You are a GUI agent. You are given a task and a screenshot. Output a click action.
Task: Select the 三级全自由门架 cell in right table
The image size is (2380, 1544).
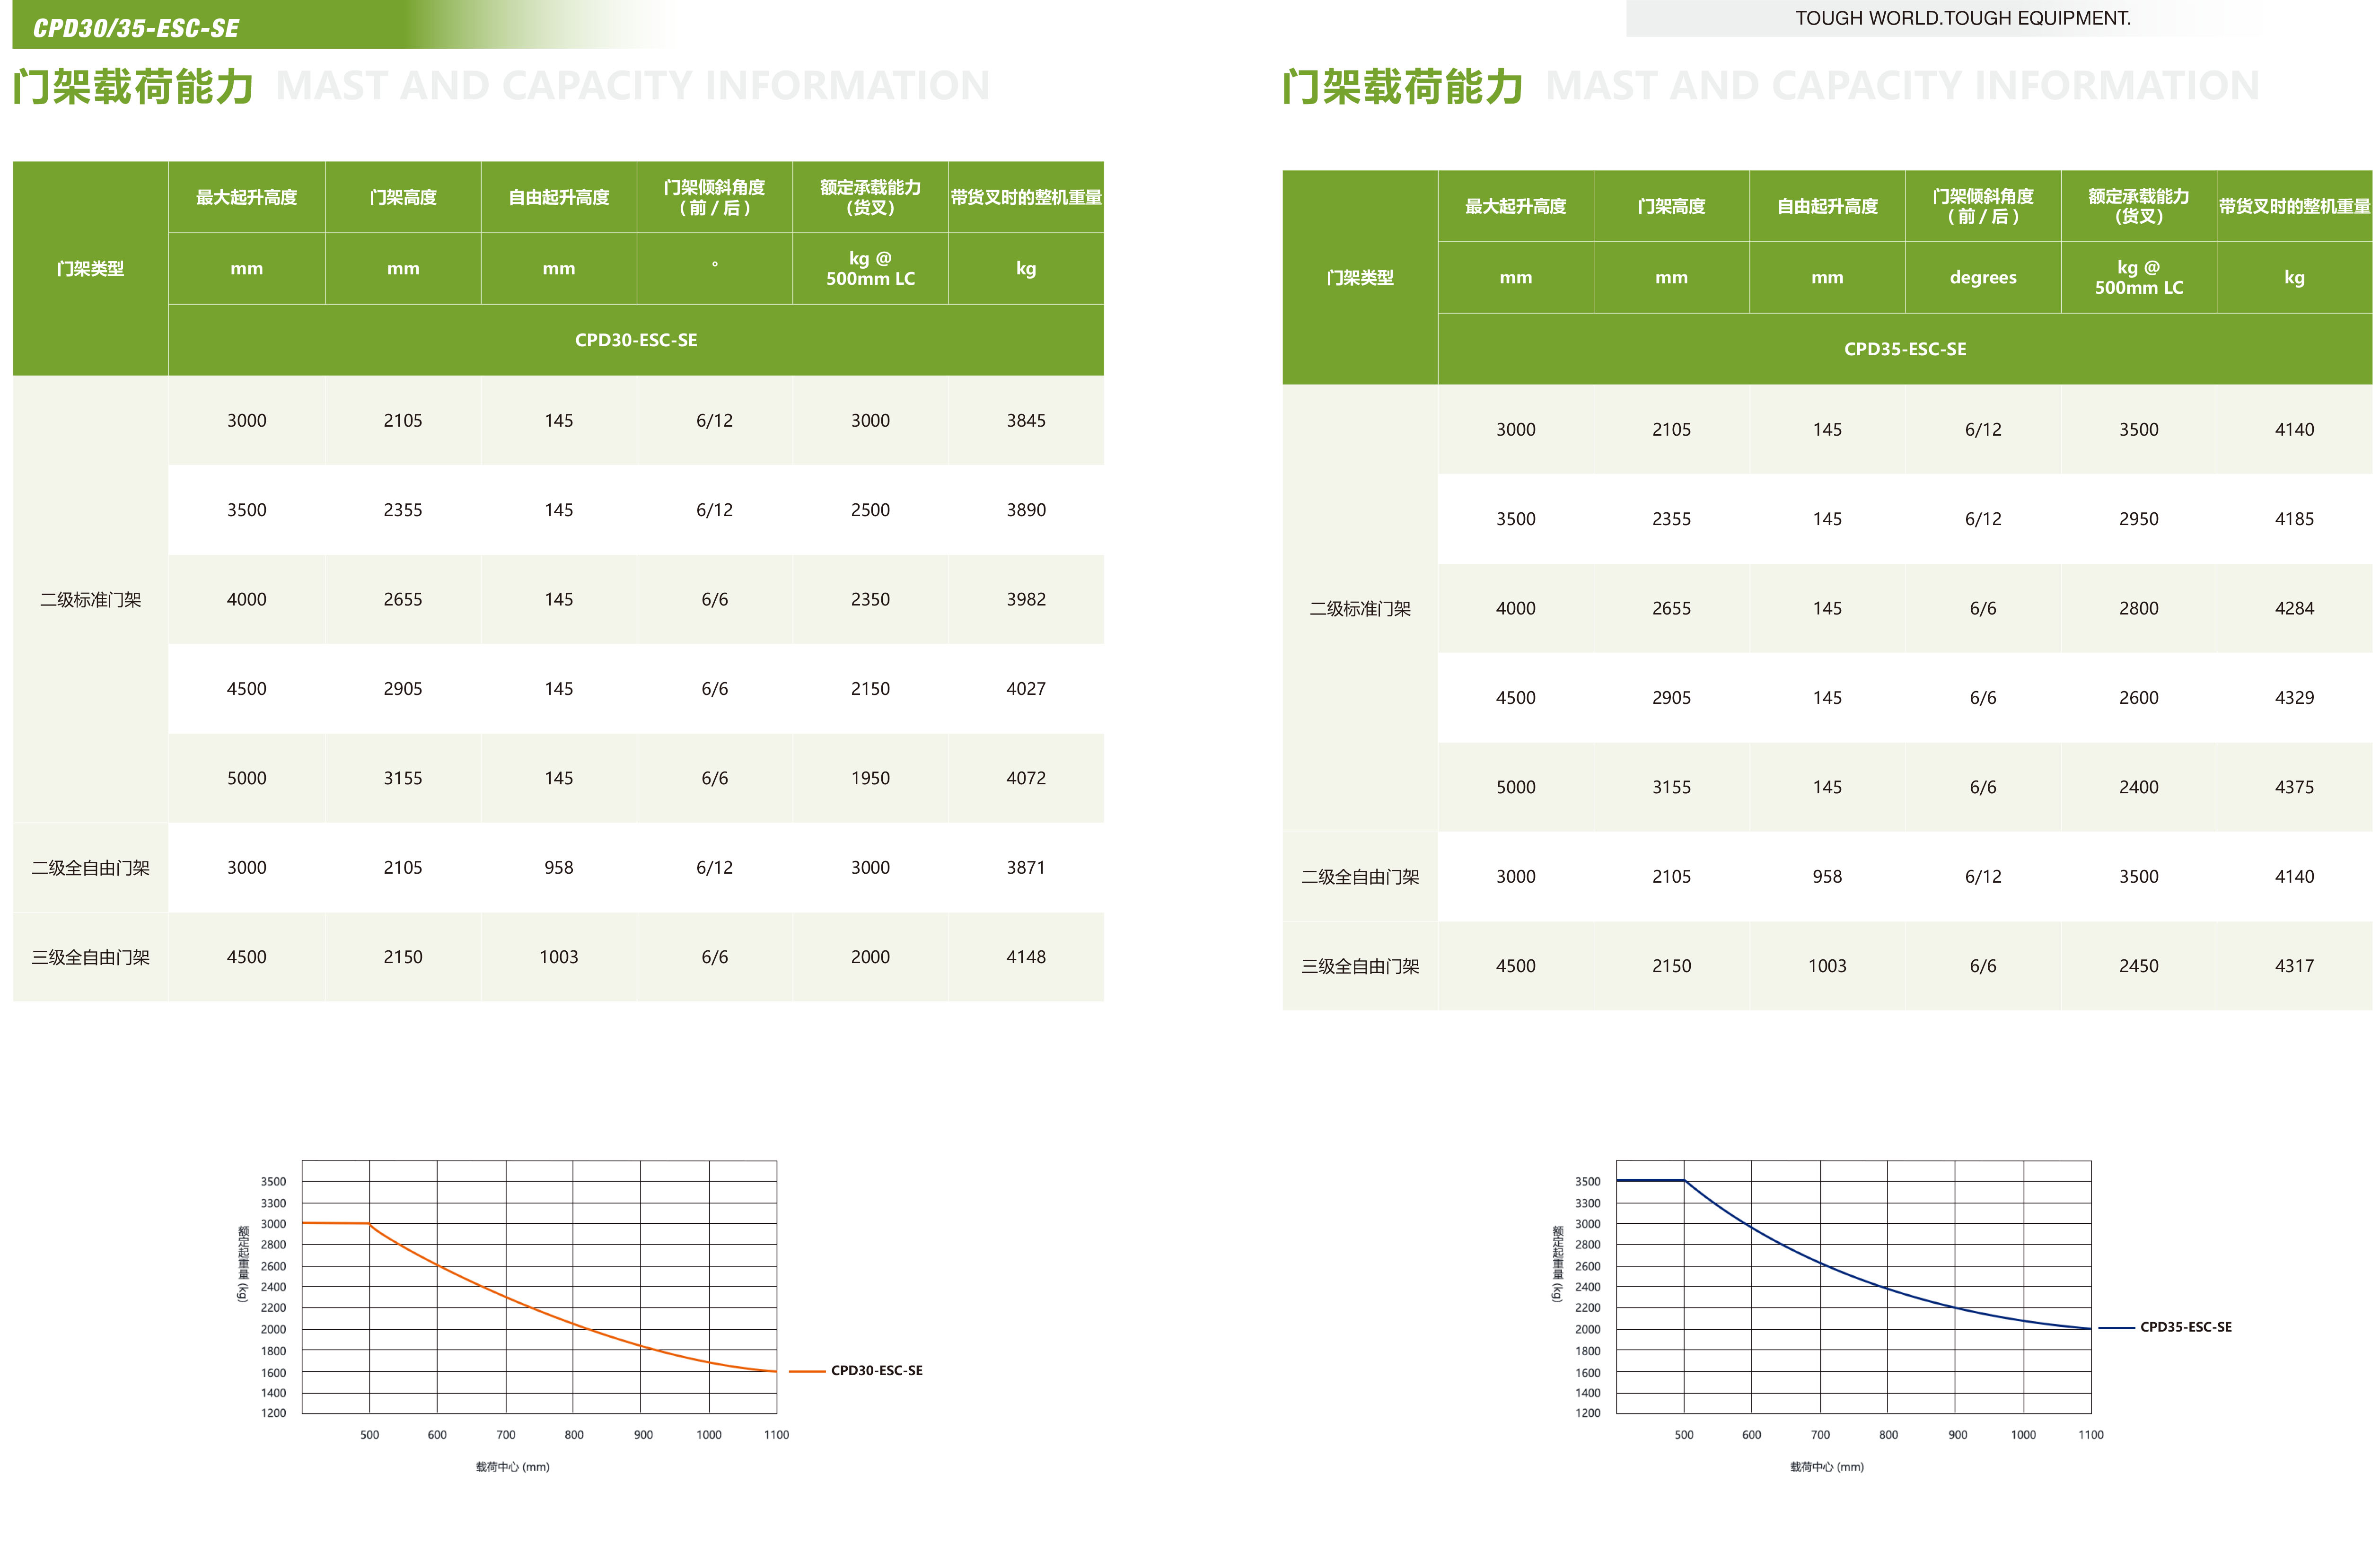tap(1359, 966)
